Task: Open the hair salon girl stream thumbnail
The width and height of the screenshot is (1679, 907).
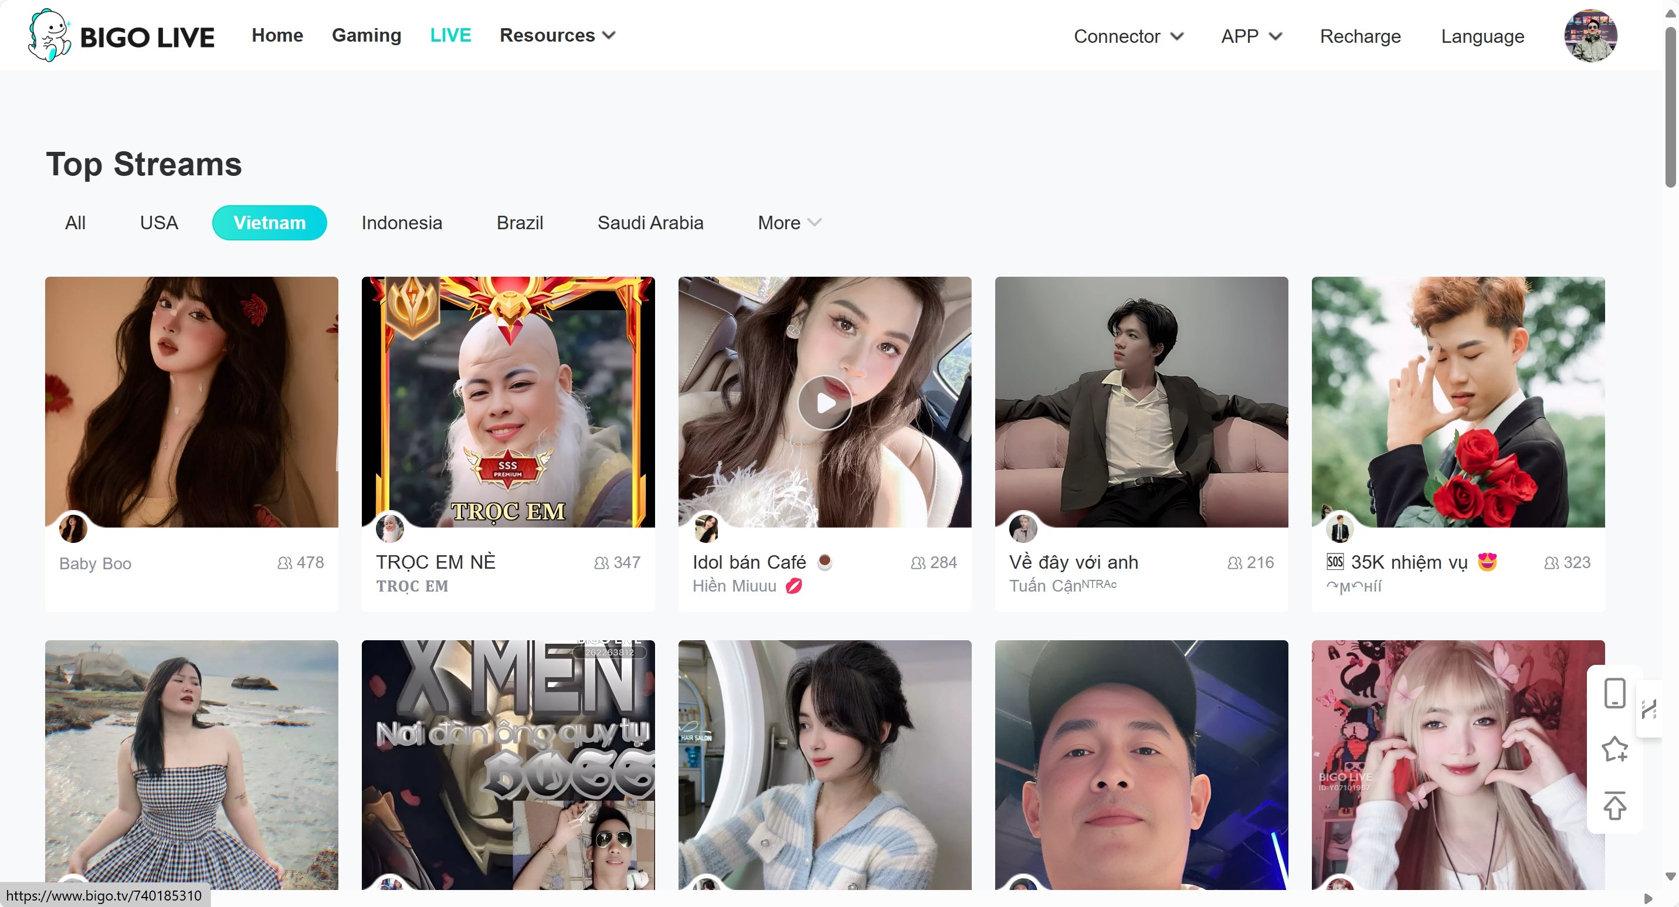Action: pos(825,765)
